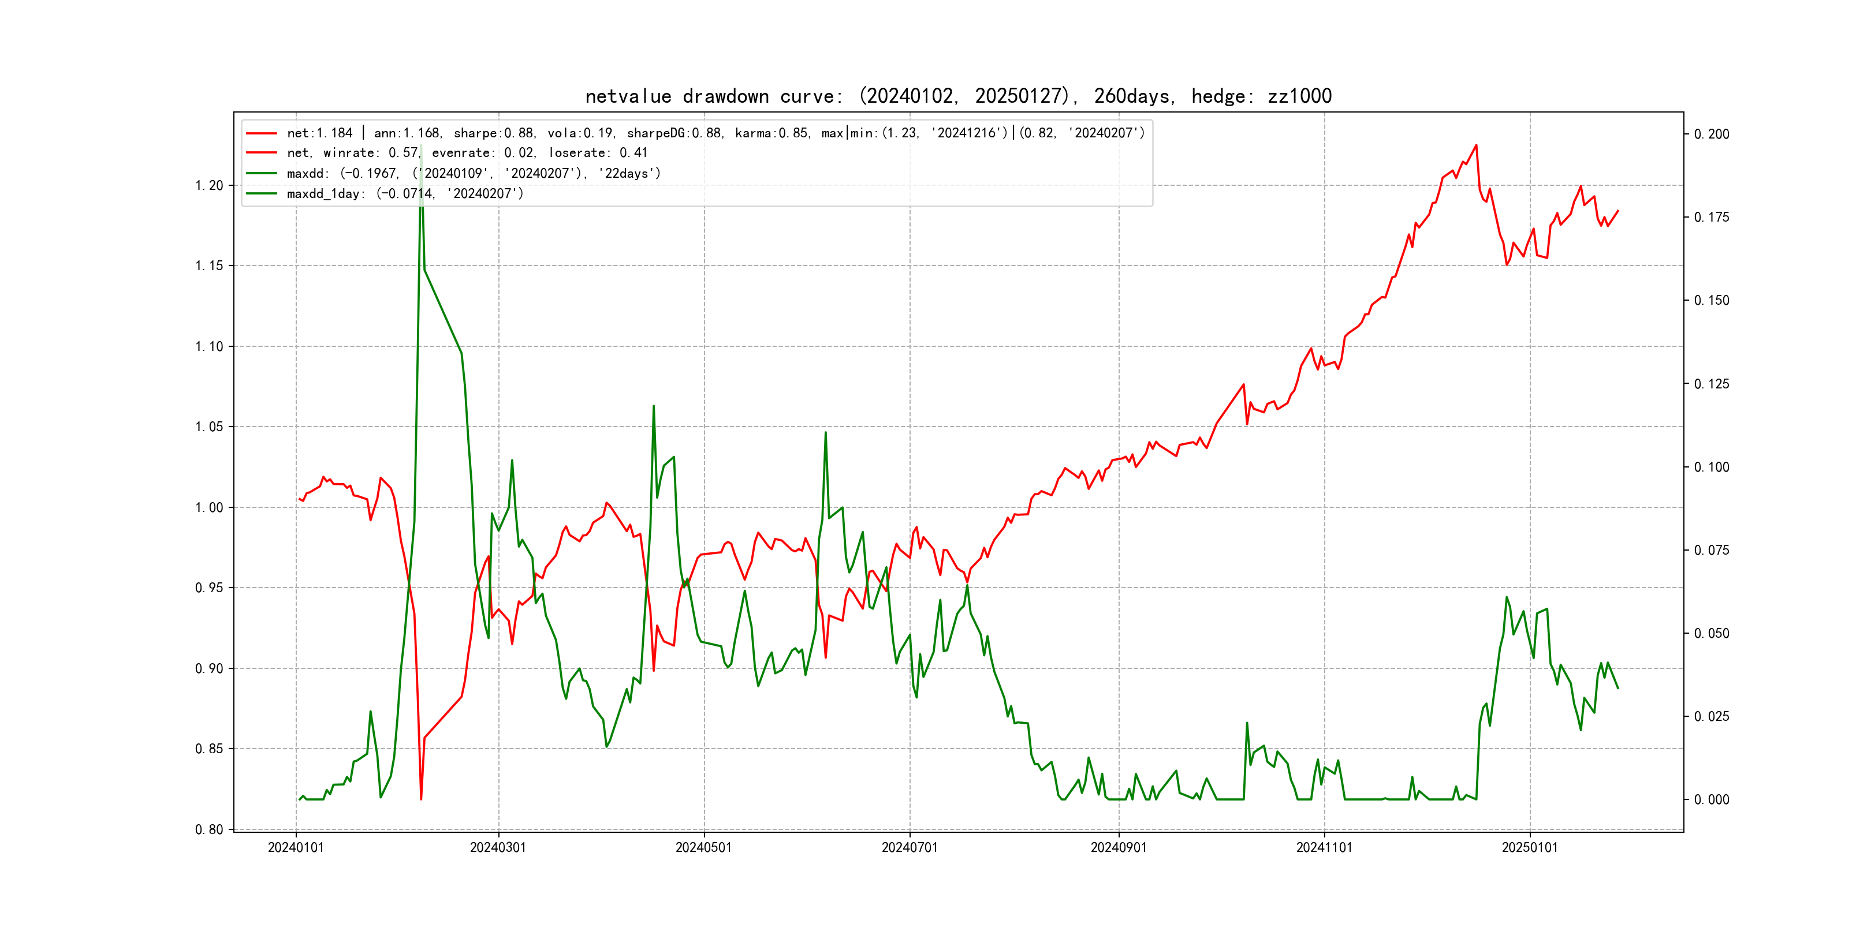Click the 0.000 right axis tick label
Image resolution: width=1871 pixels, height=935 pixels.
pyautogui.click(x=1711, y=800)
